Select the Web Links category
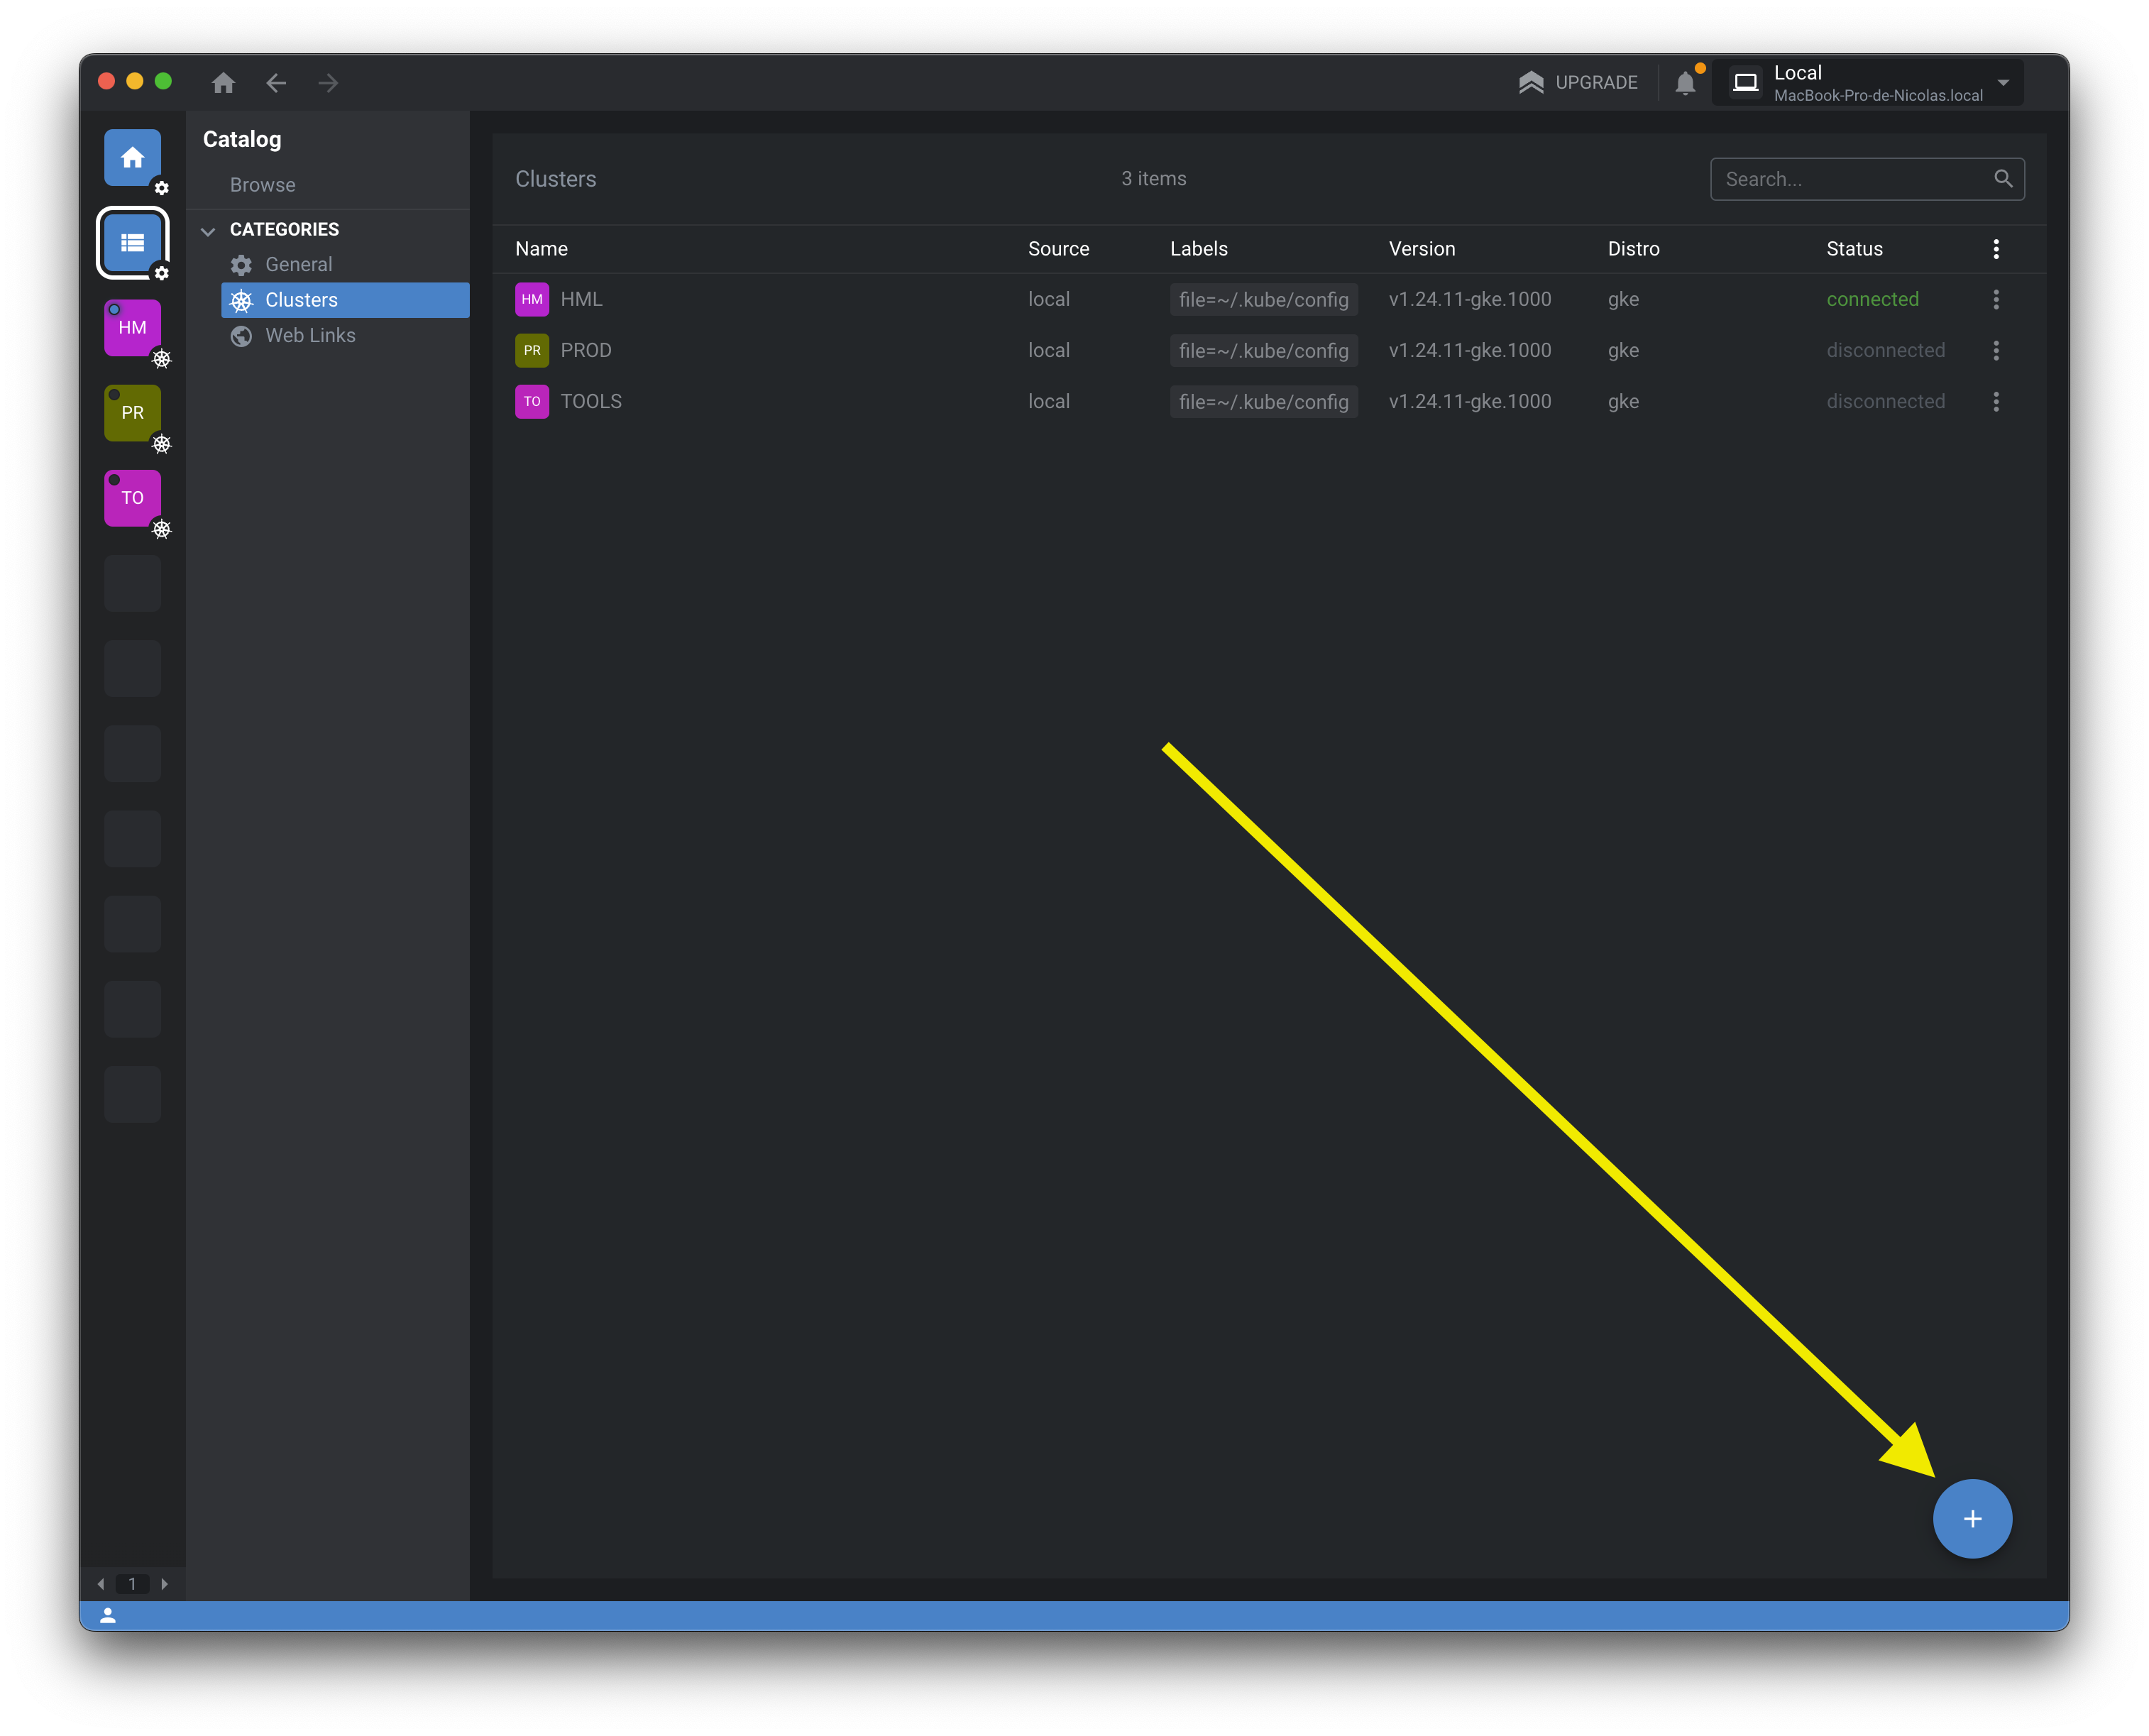This screenshot has height=1736, width=2149. 310,336
